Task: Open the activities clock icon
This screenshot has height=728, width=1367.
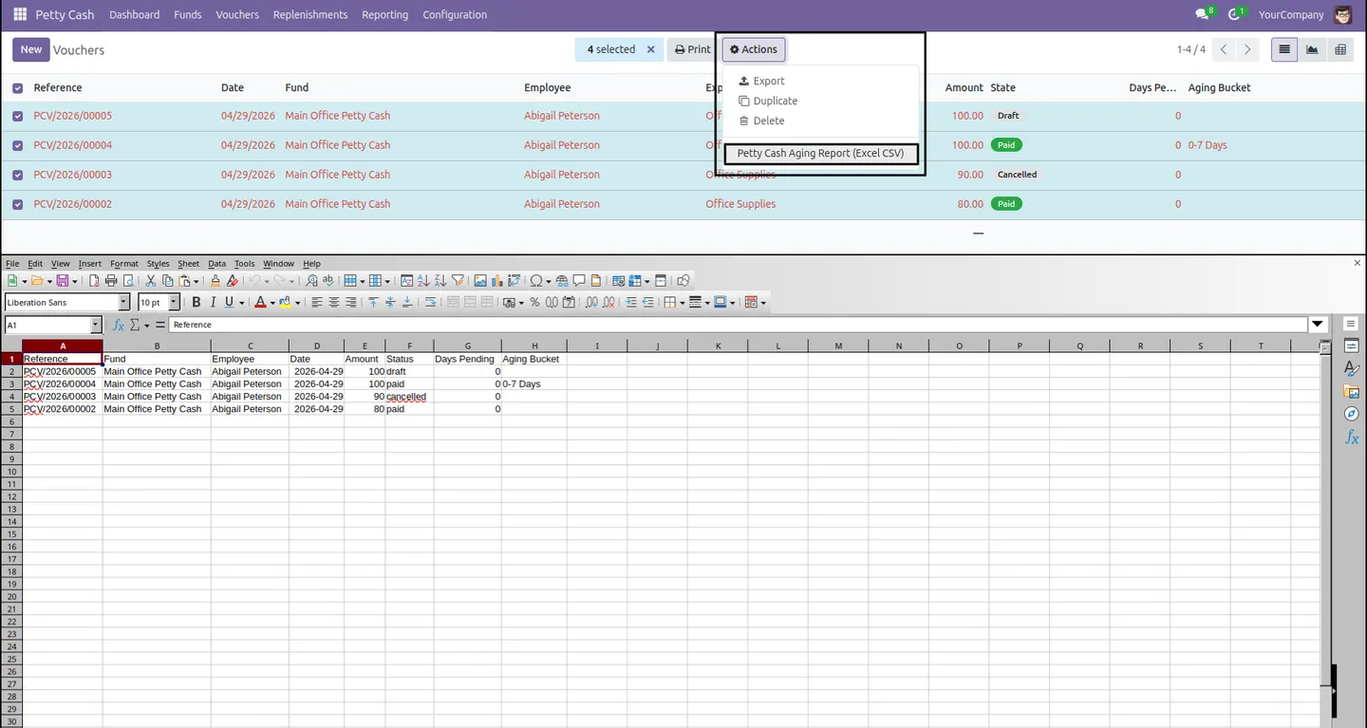Action: click(1235, 14)
